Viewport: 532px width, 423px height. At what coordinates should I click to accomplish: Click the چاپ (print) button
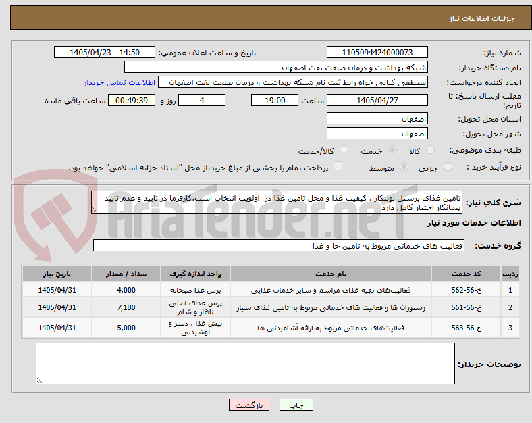click(296, 405)
